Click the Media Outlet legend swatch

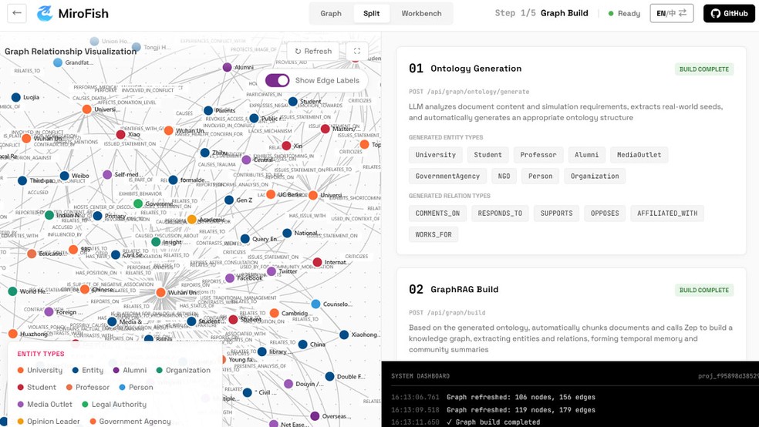point(21,404)
